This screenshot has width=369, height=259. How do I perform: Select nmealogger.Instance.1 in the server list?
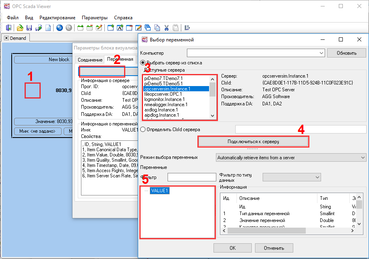click(x=166, y=105)
